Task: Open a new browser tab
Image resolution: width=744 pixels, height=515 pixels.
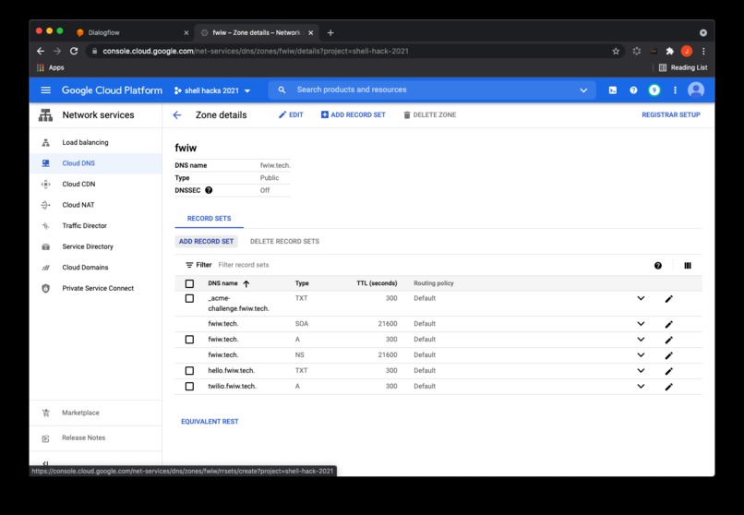Action: point(330,32)
